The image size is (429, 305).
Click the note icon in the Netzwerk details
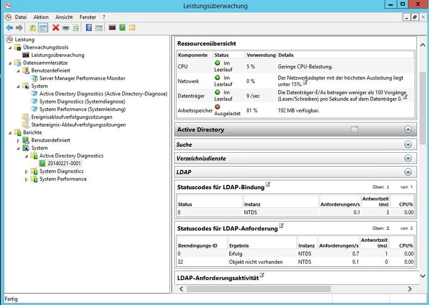pyautogui.click(x=305, y=82)
